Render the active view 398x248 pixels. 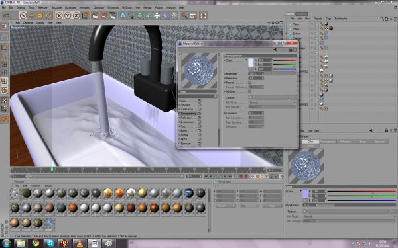(x=95, y=15)
